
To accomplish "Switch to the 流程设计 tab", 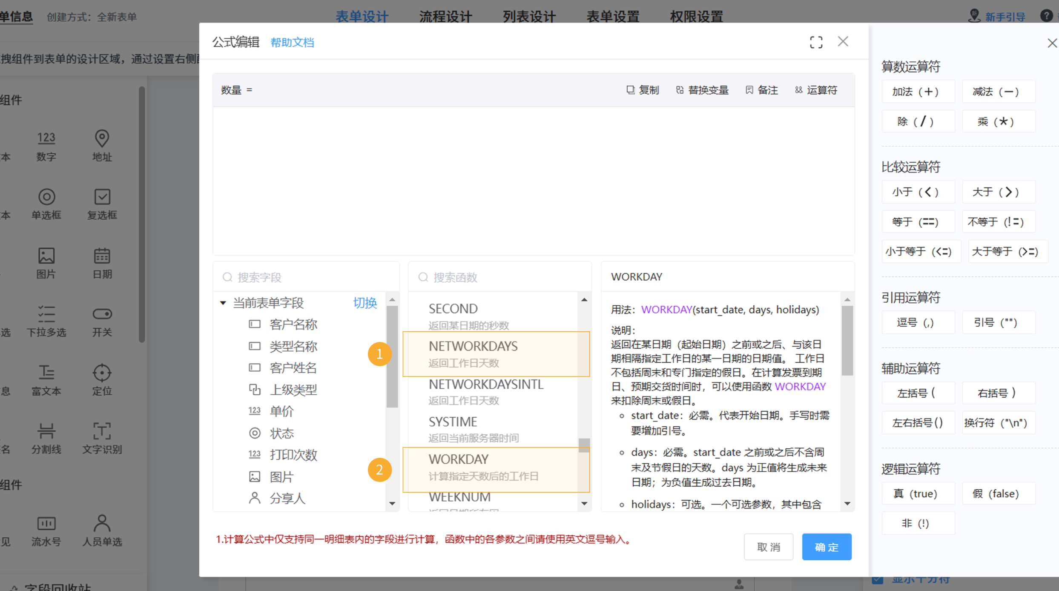I will click(445, 17).
